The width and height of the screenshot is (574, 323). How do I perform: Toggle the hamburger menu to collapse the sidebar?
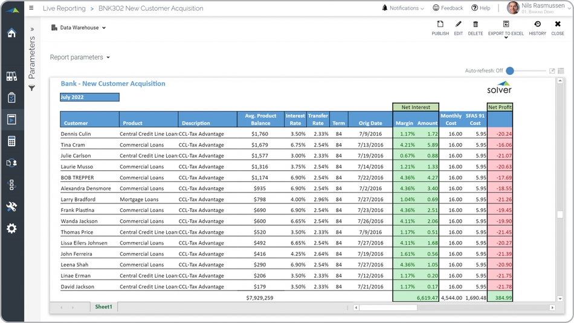31,8
